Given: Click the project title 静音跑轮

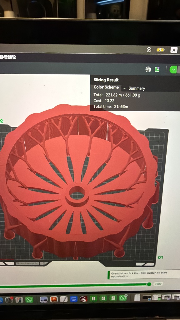Looking at the screenshot, I should [8, 57].
